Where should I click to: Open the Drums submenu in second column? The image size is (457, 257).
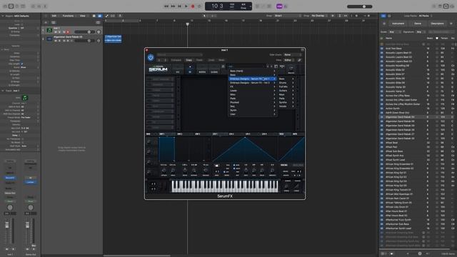[286, 83]
